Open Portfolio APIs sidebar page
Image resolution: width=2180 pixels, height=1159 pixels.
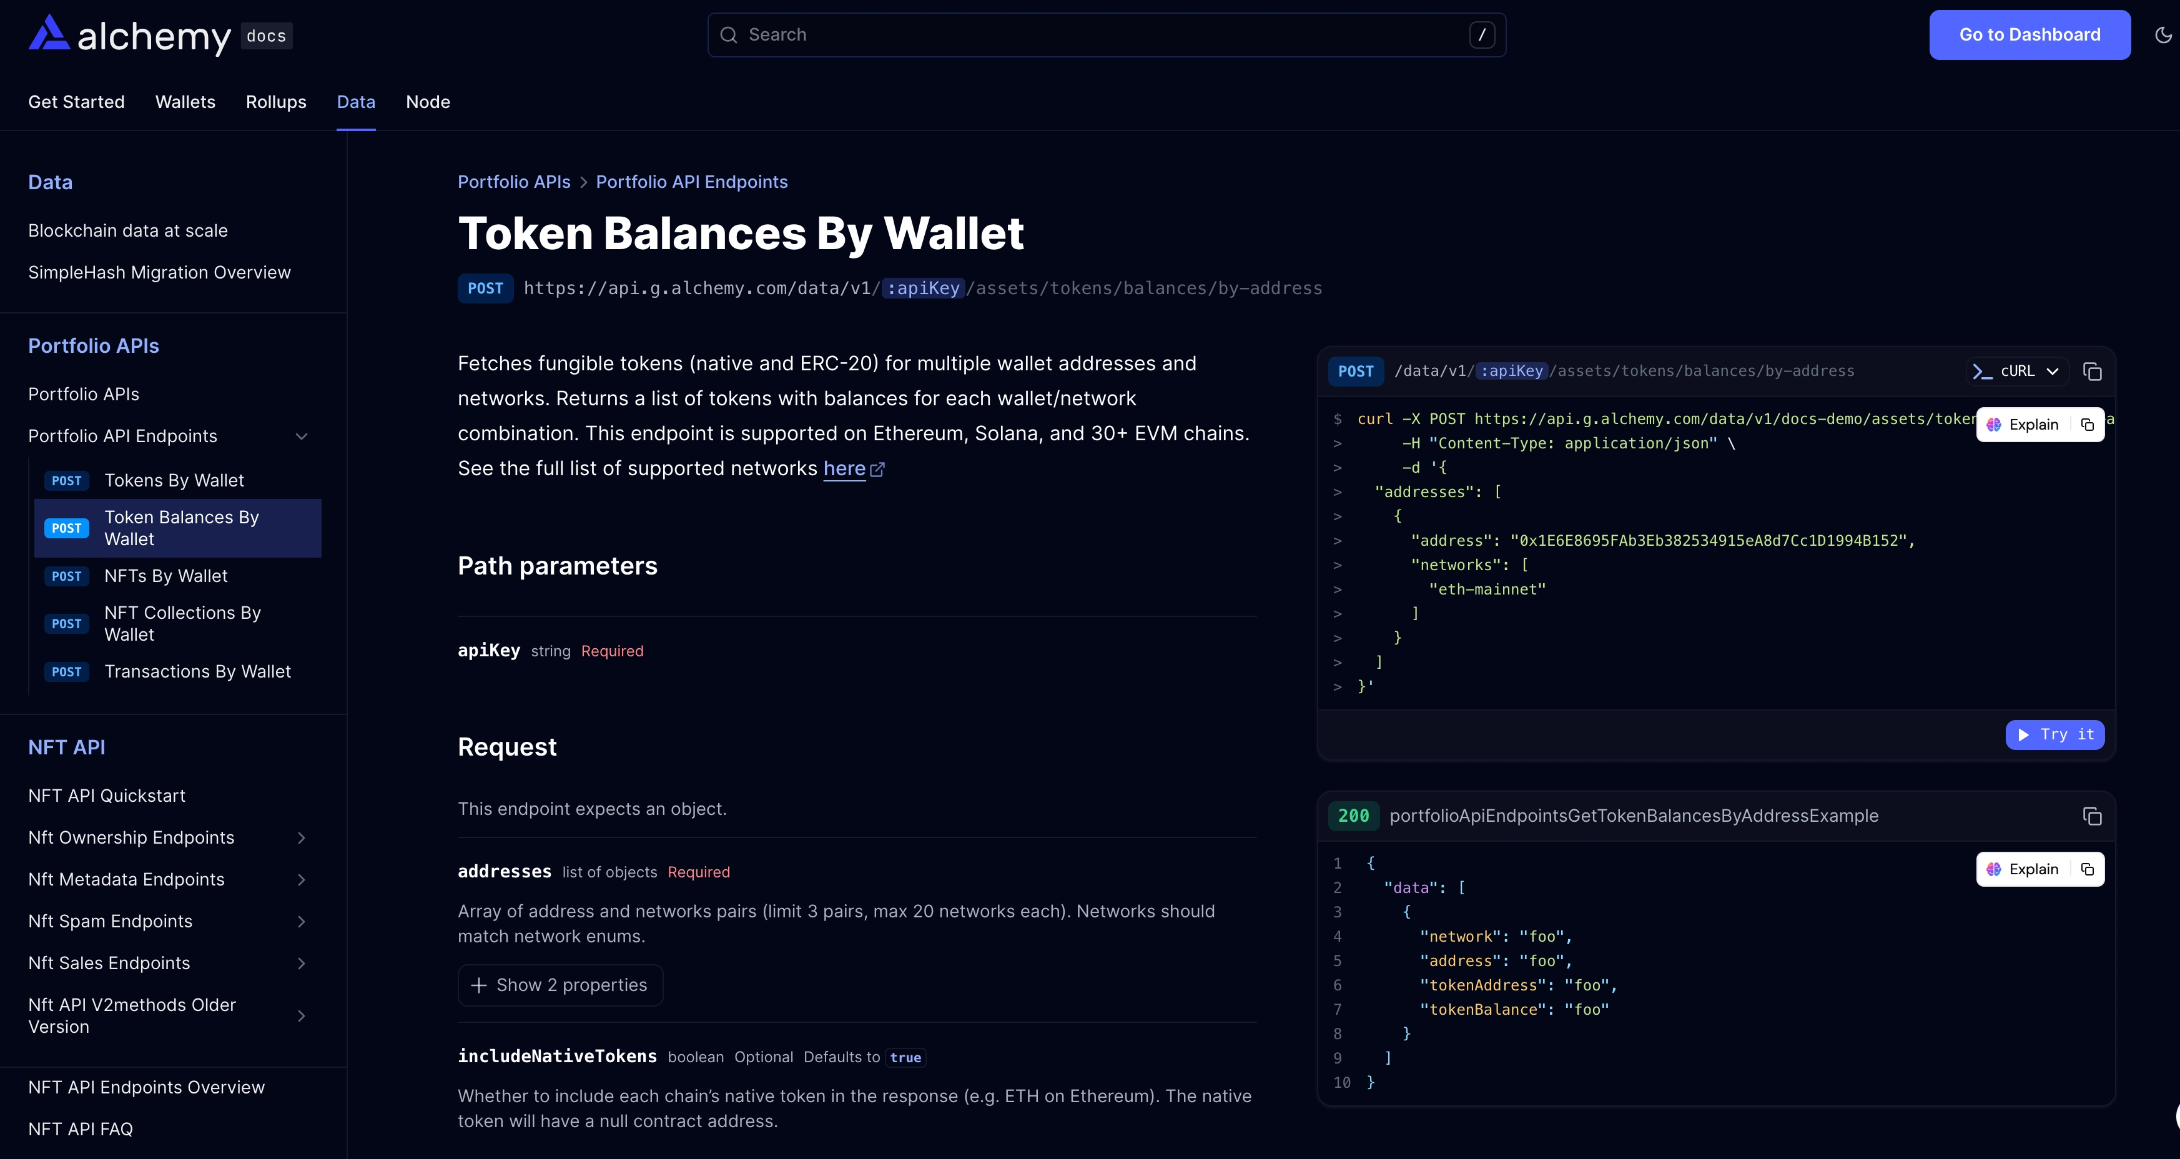click(x=84, y=394)
